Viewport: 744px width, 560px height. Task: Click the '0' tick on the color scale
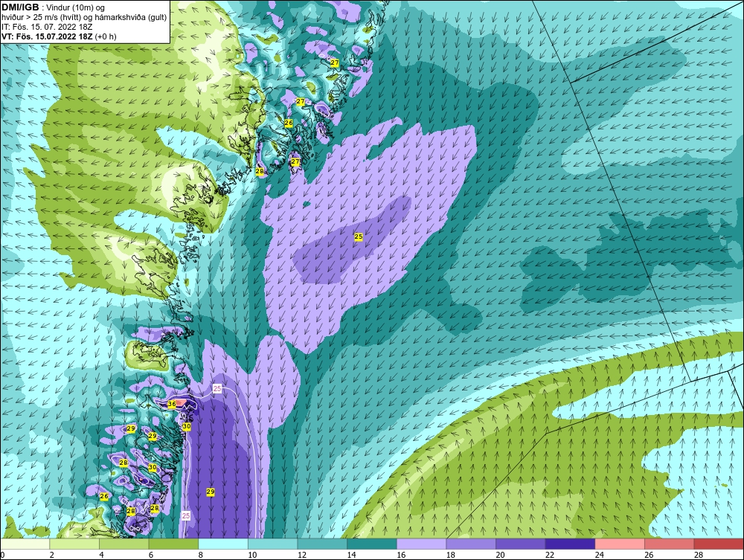(x=2, y=555)
